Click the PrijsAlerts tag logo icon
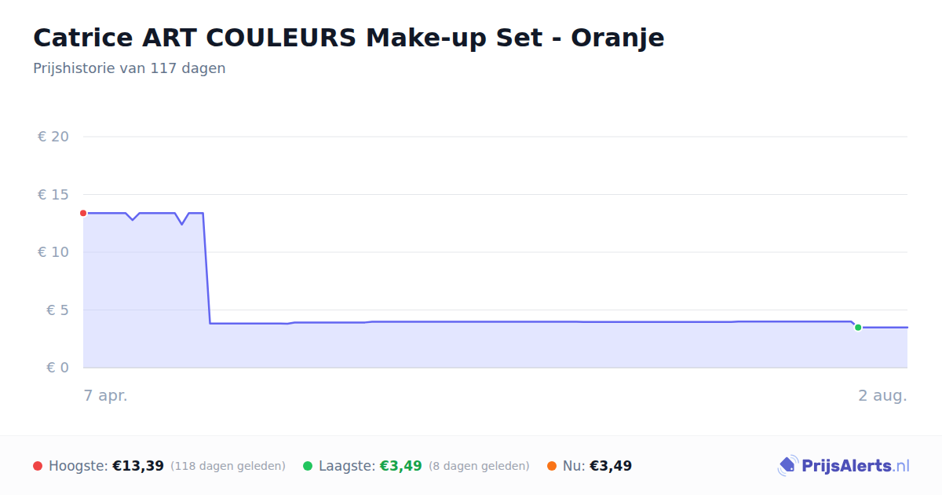 pos(787,466)
